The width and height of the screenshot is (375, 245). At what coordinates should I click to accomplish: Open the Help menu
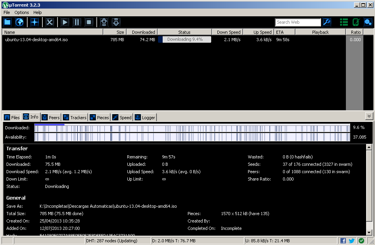click(37, 12)
